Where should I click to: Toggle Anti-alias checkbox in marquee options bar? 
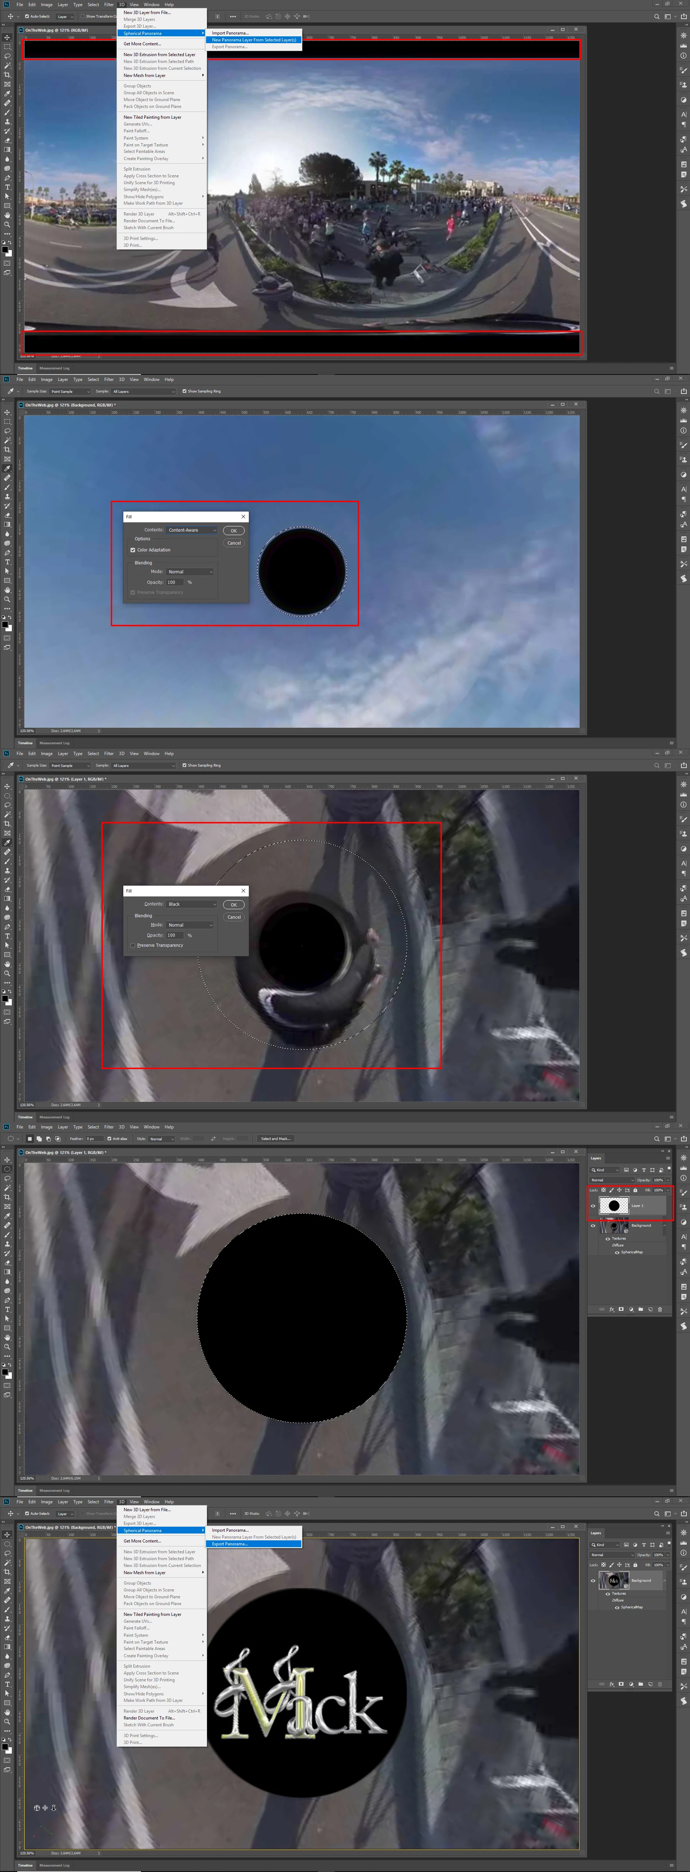[110, 1139]
